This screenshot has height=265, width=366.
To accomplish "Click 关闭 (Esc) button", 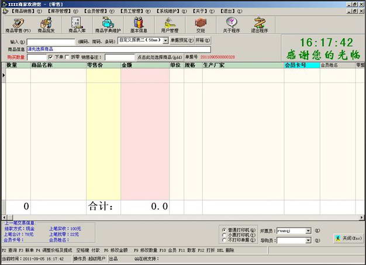I will [x=348, y=239].
